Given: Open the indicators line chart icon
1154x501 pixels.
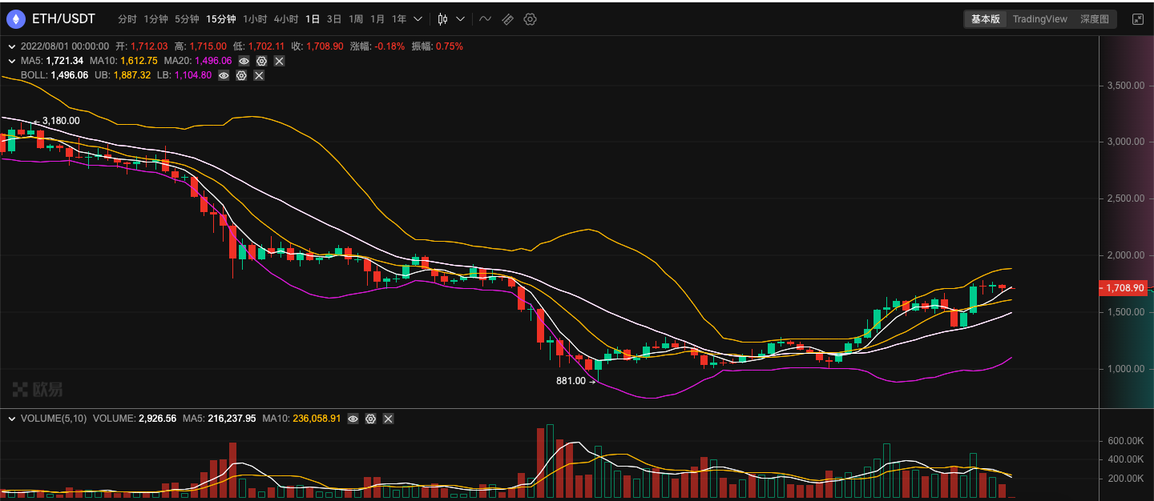Looking at the screenshot, I should (x=485, y=19).
